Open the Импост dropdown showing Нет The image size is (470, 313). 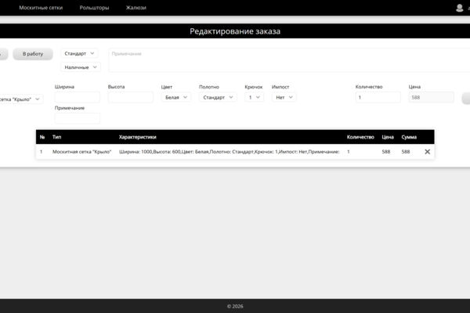(284, 97)
